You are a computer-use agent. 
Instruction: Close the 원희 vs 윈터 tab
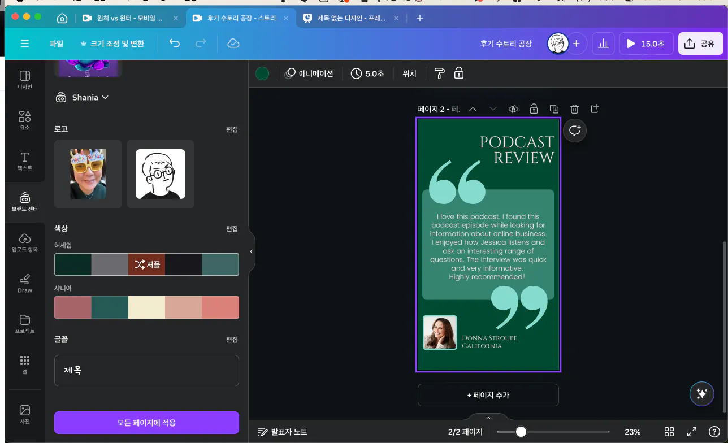coord(176,18)
